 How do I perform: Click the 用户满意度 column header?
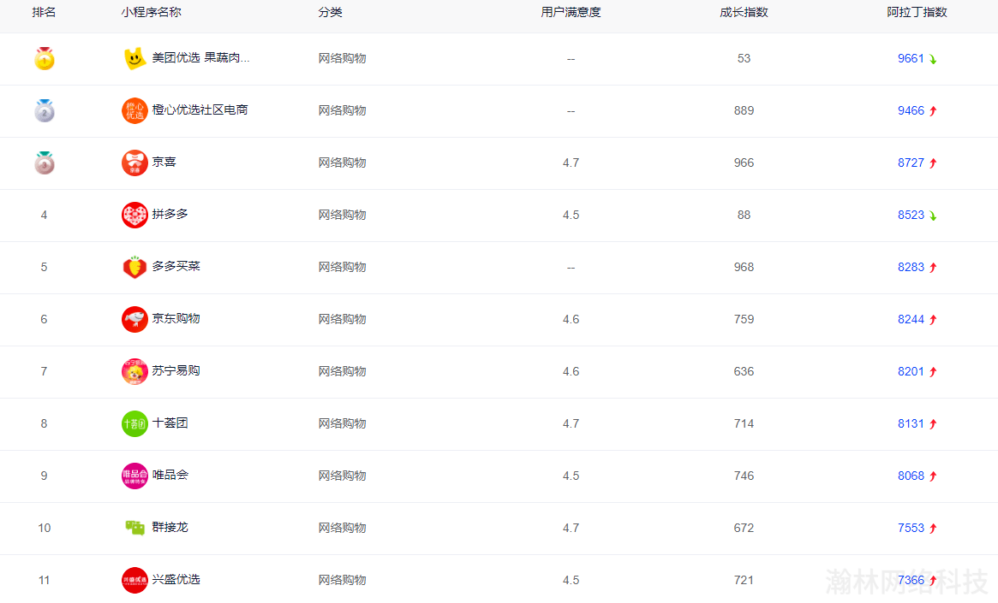point(571,13)
